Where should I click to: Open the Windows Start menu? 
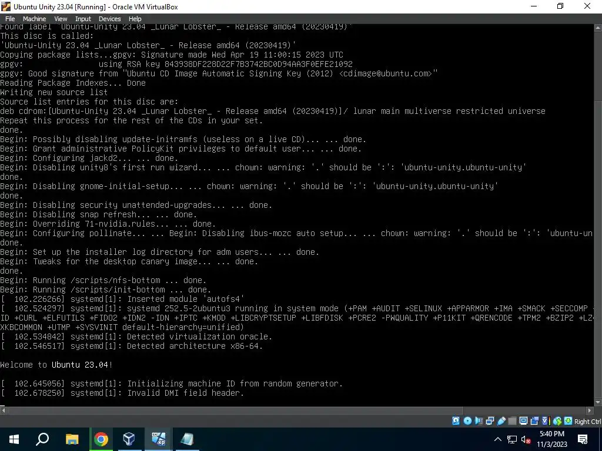coord(14,439)
